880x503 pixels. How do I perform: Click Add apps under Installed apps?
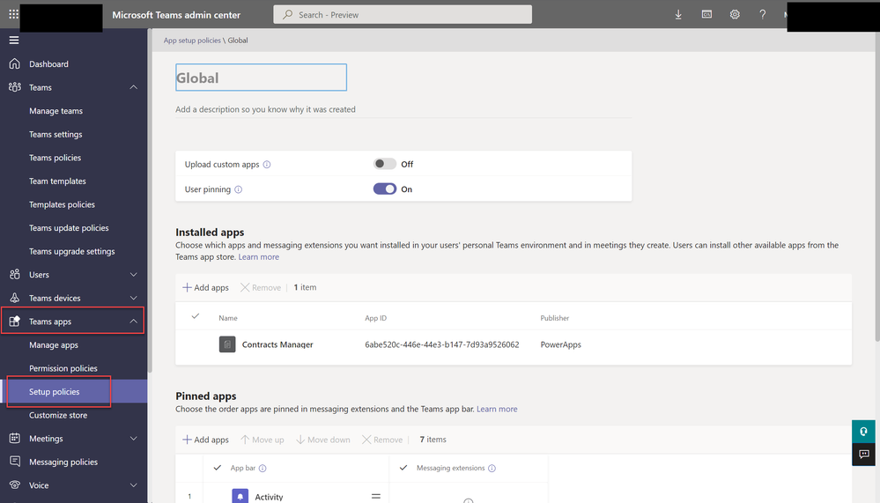coord(205,288)
